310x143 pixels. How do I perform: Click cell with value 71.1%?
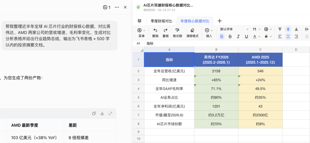pyautogui.click(x=216, y=89)
